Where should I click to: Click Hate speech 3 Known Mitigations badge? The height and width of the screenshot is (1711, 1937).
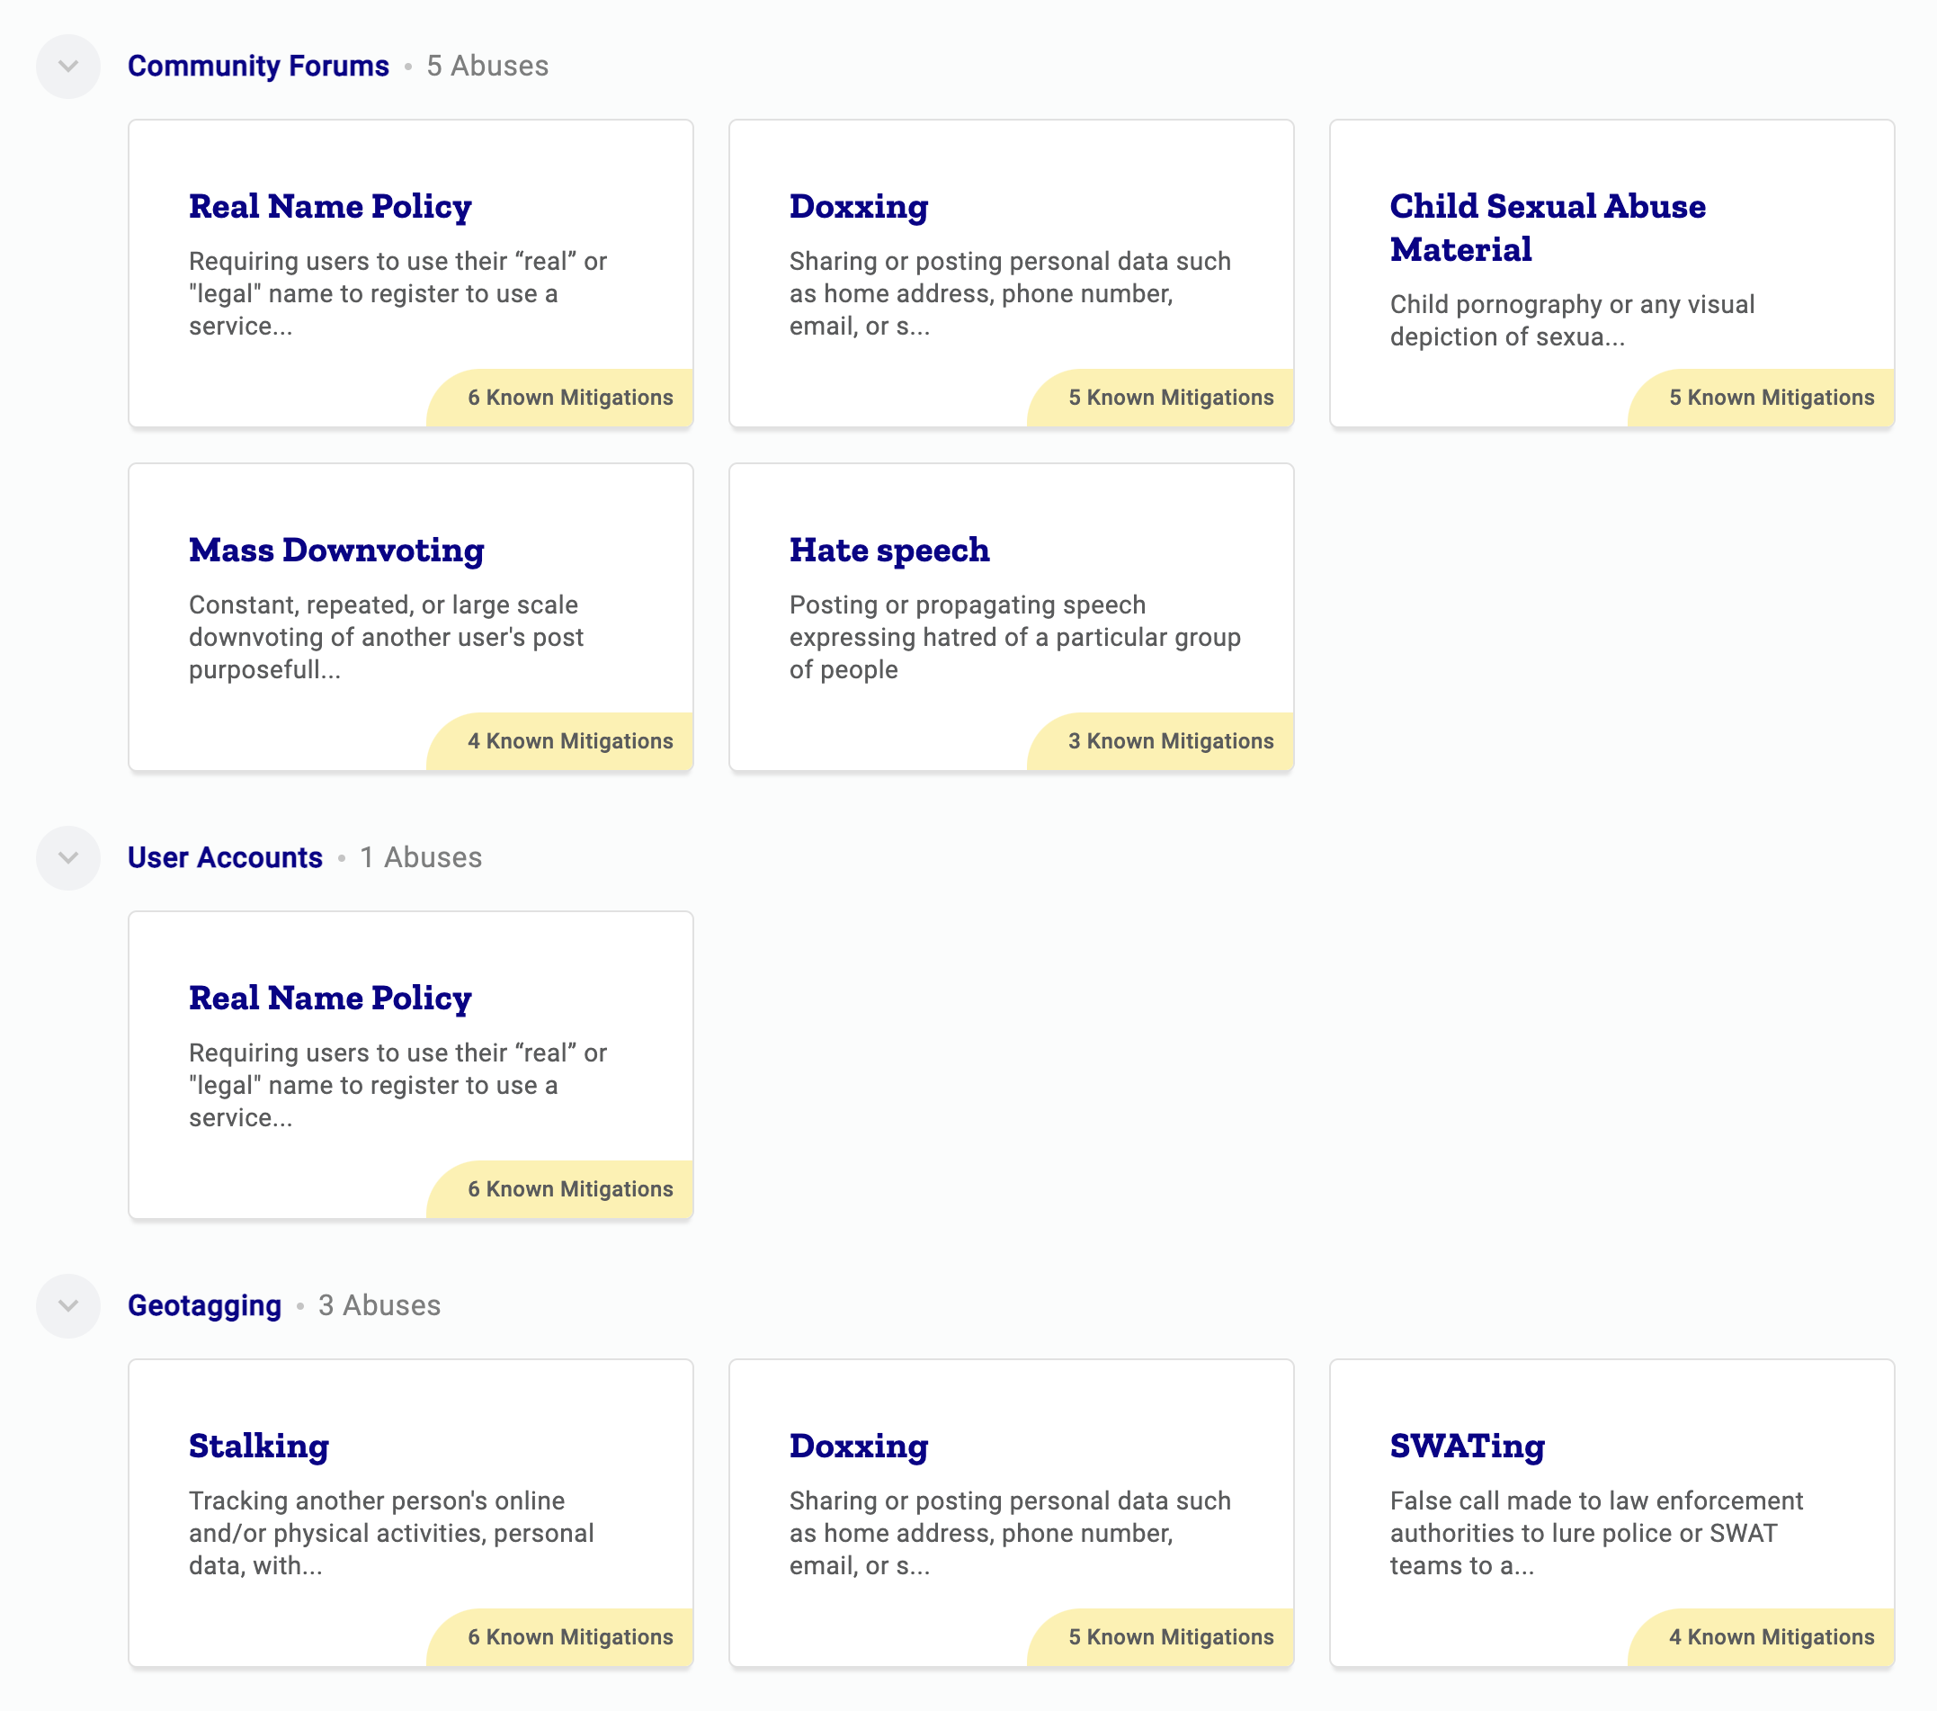(1170, 741)
